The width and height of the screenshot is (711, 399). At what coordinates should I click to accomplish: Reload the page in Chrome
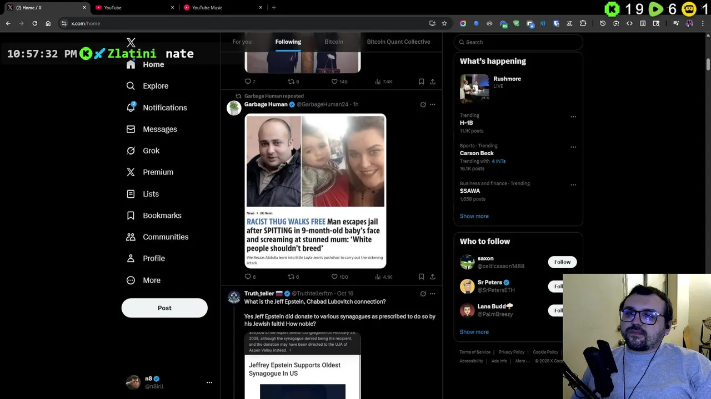(x=34, y=23)
